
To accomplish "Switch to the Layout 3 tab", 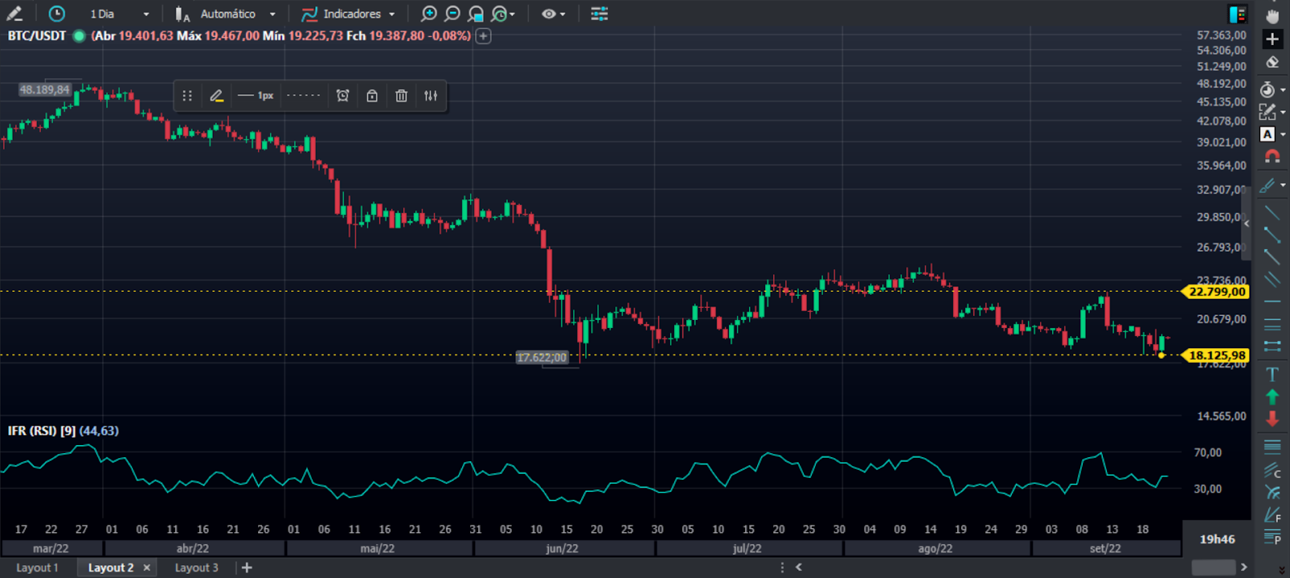I will point(197,568).
